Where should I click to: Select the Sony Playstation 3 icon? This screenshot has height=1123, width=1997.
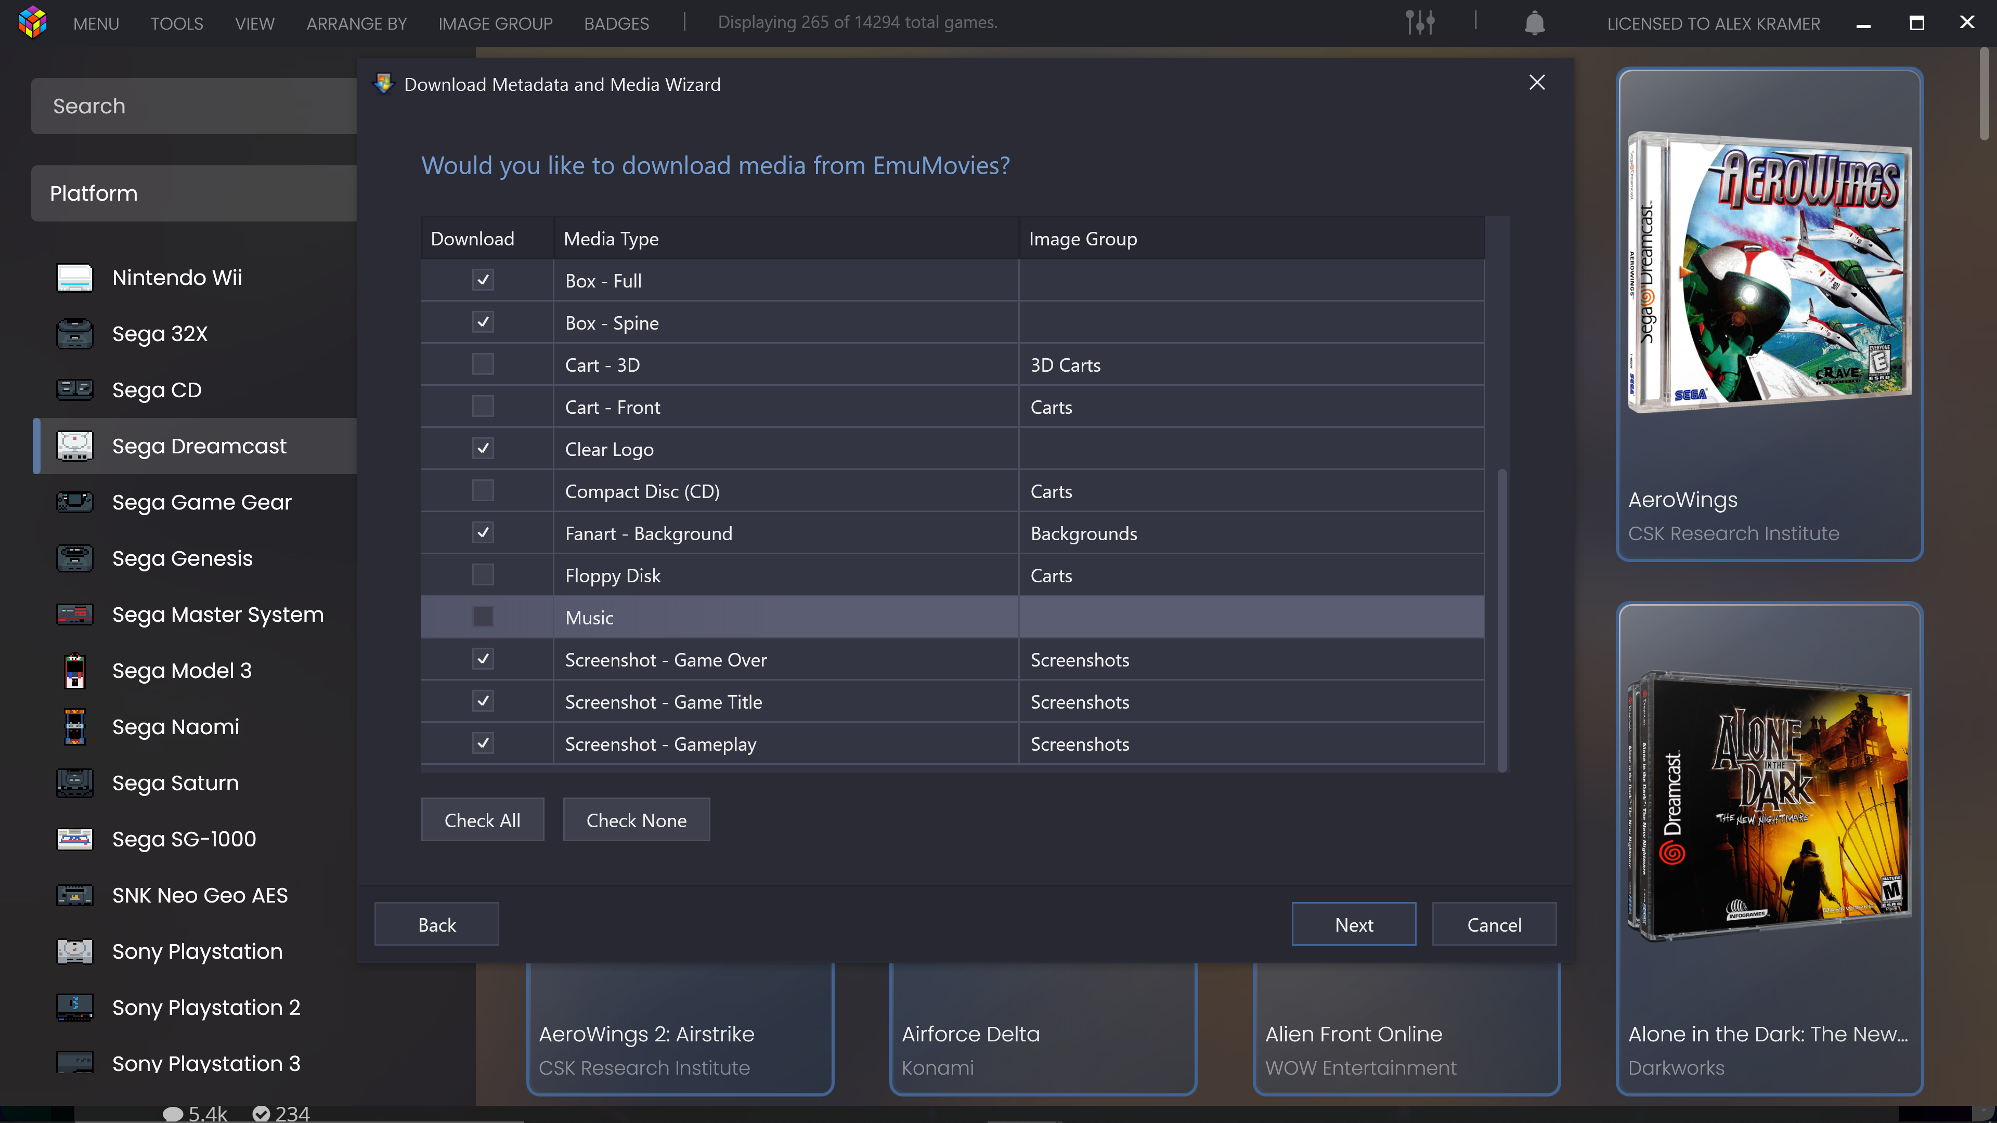(x=74, y=1063)
